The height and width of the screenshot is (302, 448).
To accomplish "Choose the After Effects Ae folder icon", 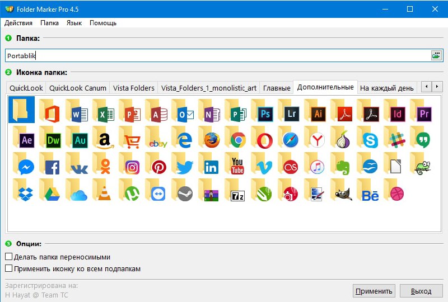I will click(24, 138).
